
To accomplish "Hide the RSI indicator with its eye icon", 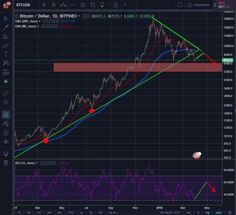I will click(42, 163).
